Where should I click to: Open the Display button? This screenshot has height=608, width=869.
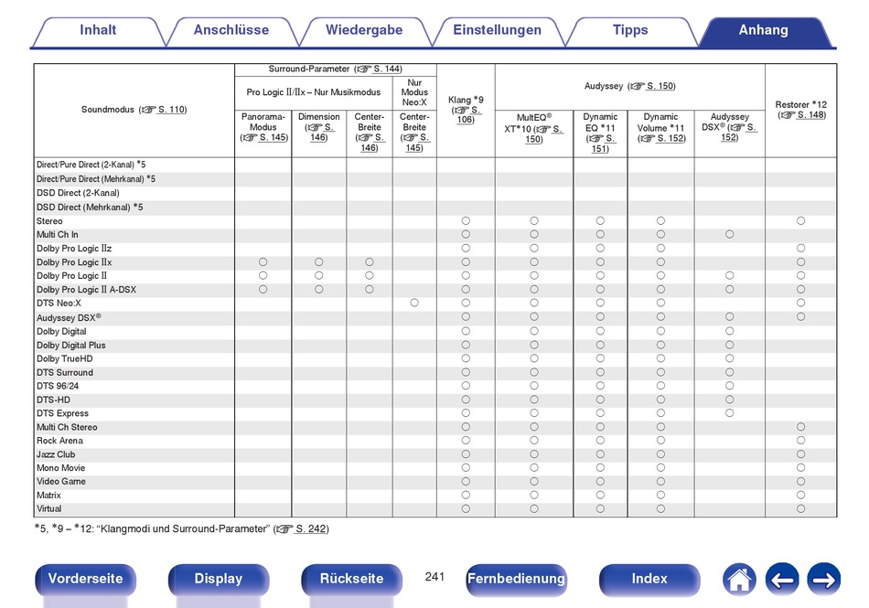coord(219,579)
